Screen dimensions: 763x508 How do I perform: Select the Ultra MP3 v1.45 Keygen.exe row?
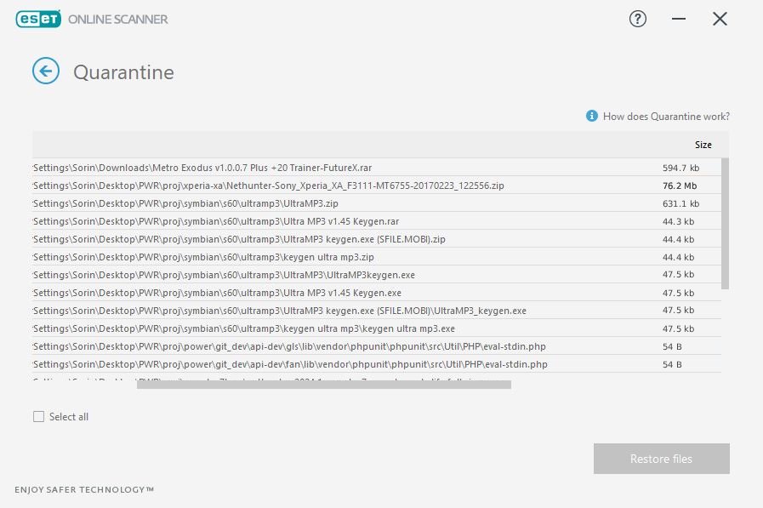377,293
